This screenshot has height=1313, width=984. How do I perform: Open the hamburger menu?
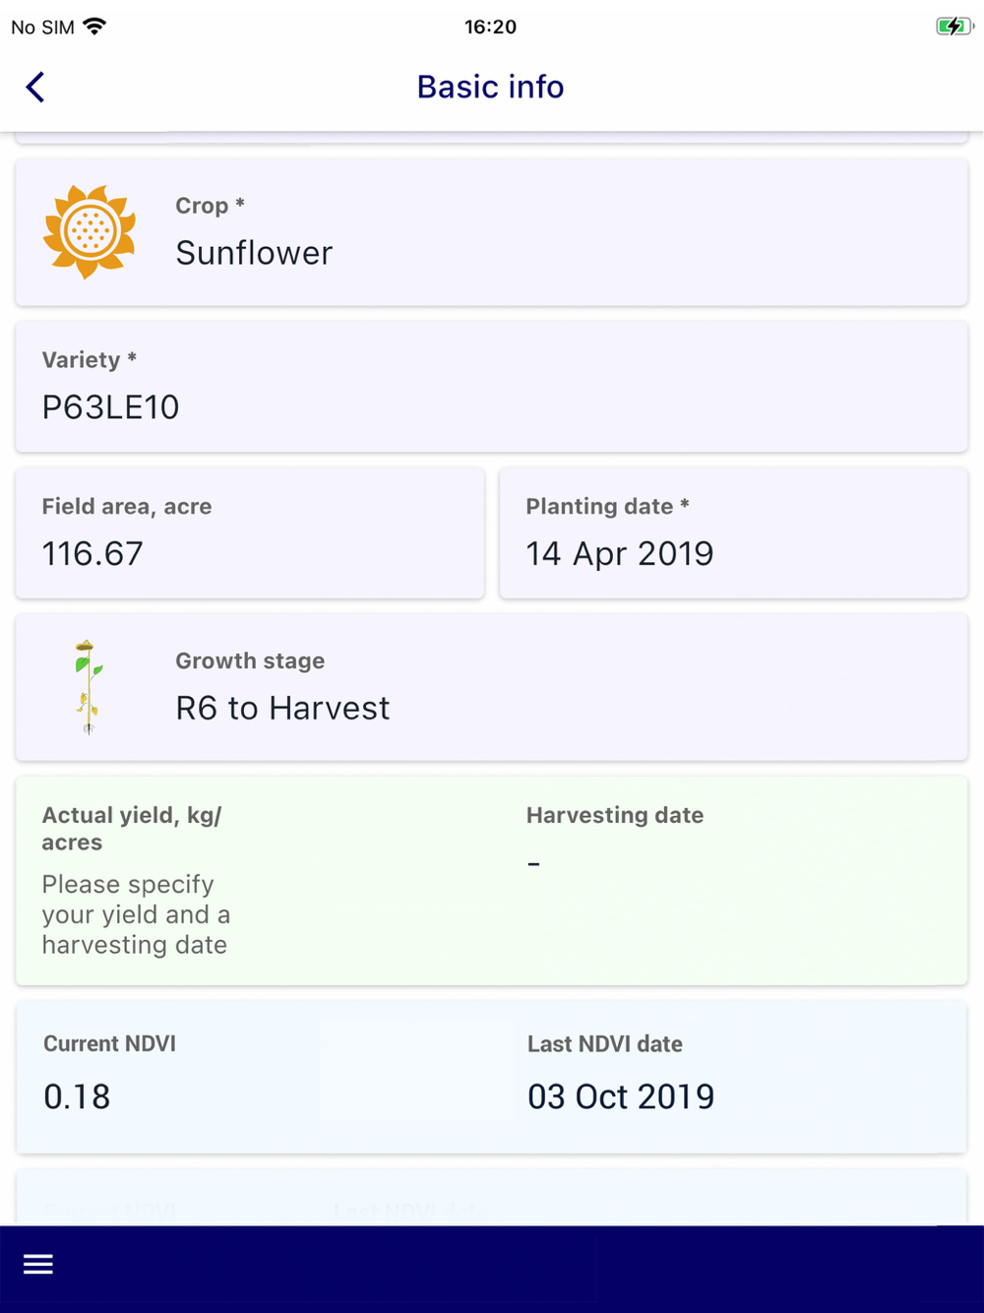pyautogui.click(x=38, y=1265)
